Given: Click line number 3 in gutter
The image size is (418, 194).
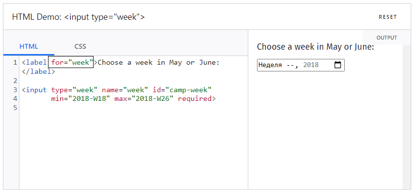Looking at the screenshot, I should (15, 90).
